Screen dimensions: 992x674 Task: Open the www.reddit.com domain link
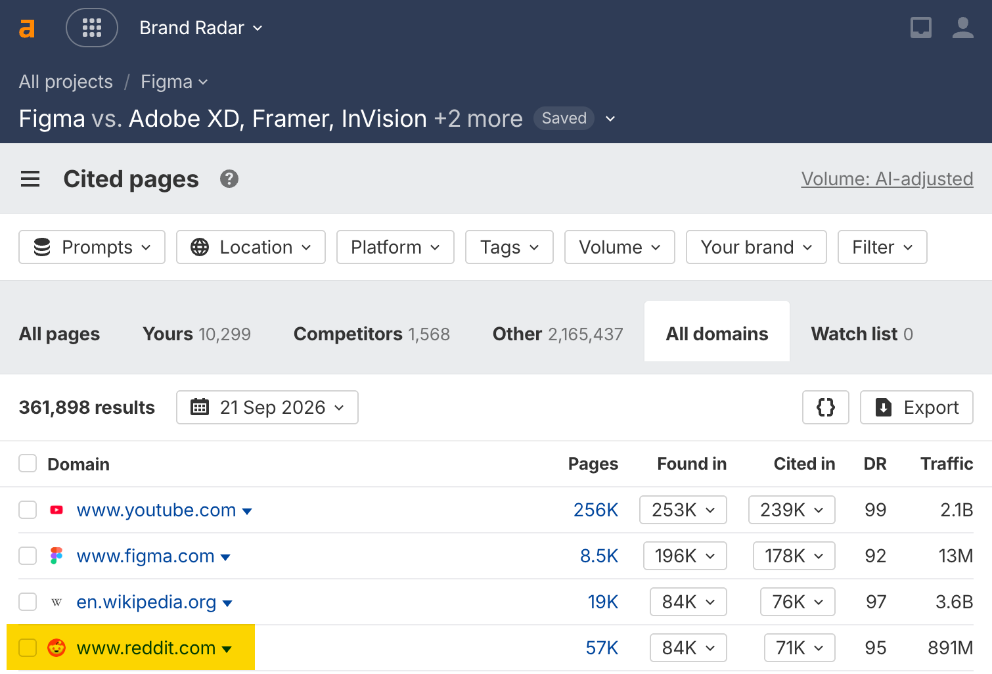[x=146, y=648]
